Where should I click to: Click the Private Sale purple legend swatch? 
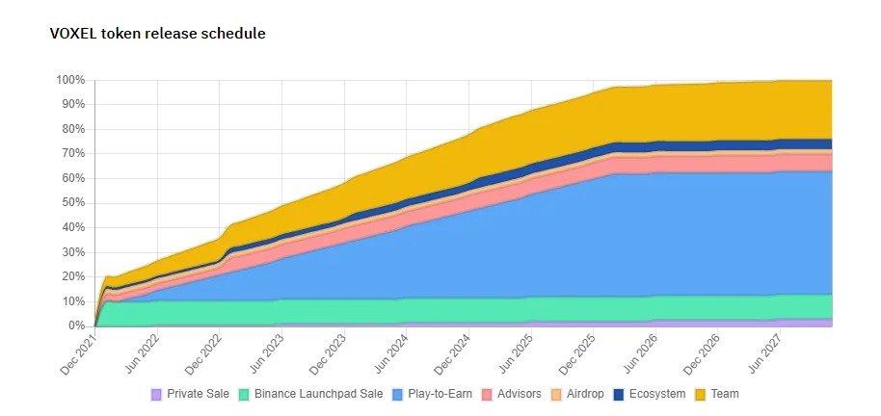pyautogui.click(x=156, y=395)
